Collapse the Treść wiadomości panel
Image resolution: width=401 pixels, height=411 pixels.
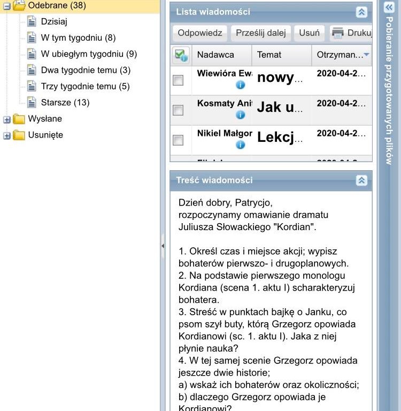pos(361,180)
